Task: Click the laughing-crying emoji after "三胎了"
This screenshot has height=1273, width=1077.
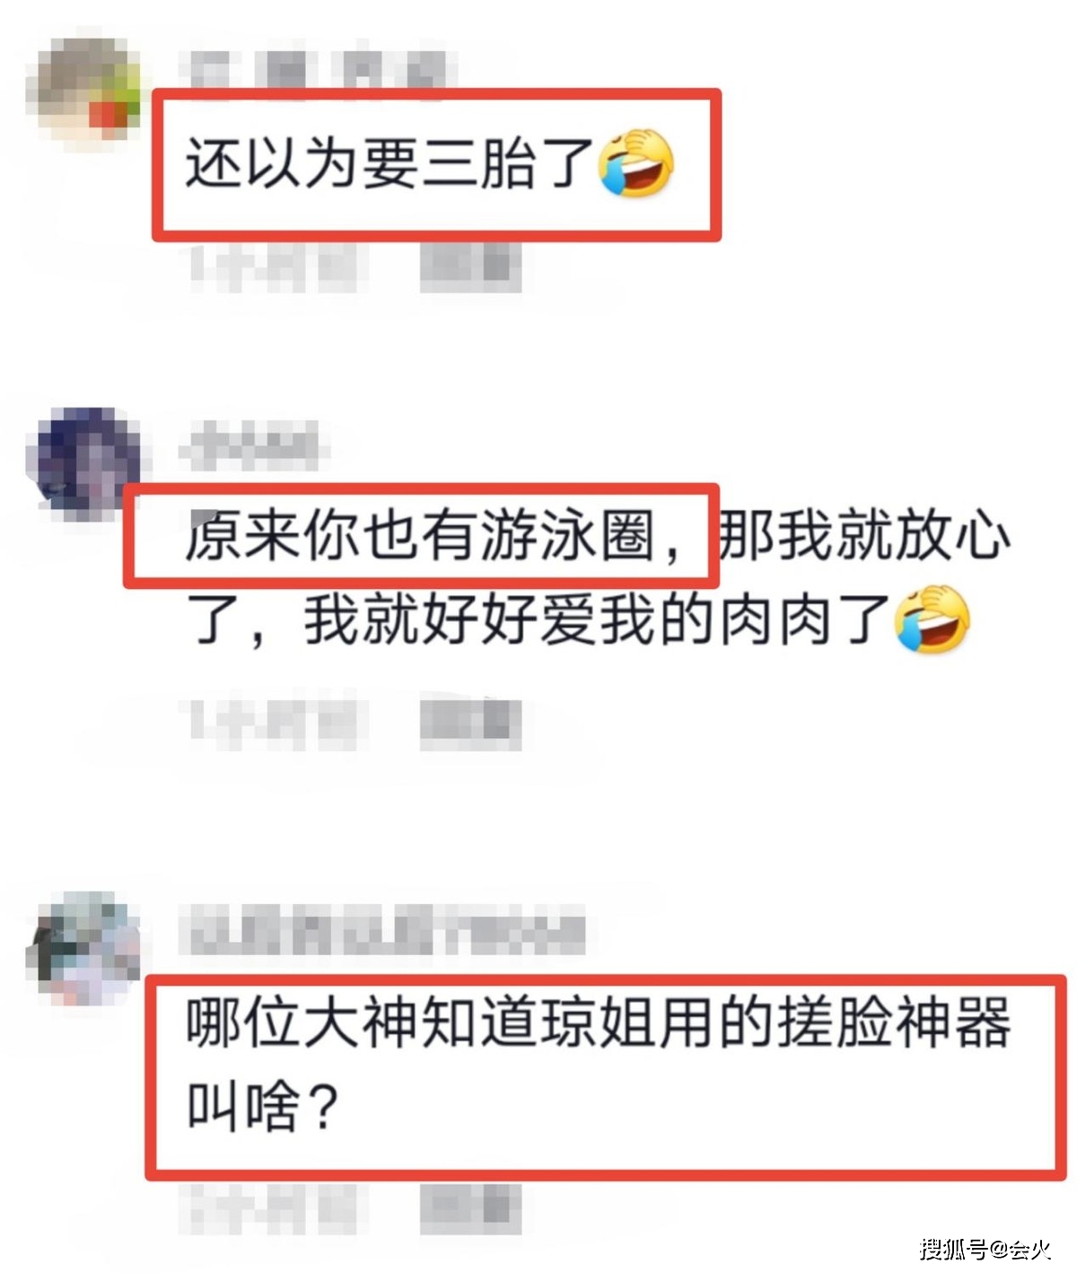Action: tap(636, 162)
